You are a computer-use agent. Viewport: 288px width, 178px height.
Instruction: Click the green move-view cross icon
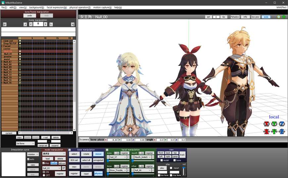pos(284,17)
